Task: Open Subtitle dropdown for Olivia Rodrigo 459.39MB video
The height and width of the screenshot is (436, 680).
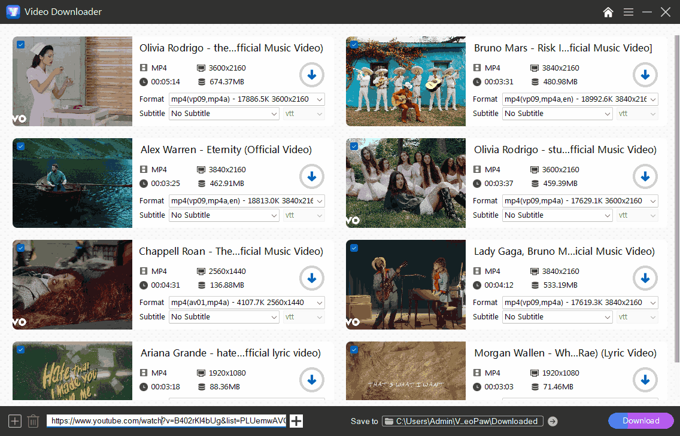Action: pos(557,215)
